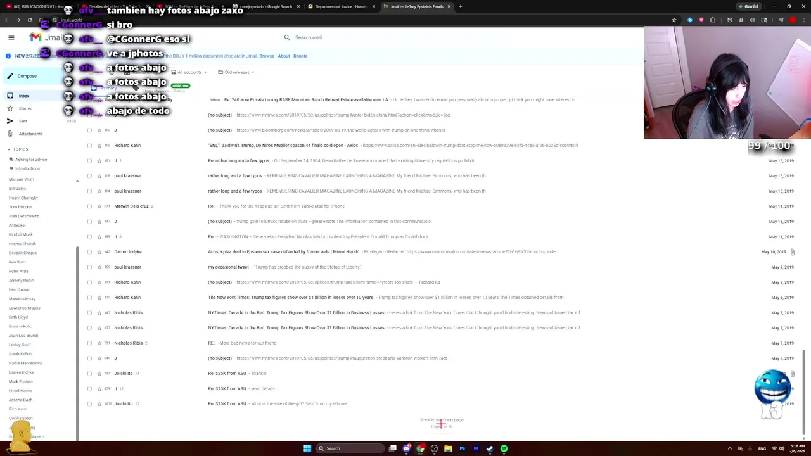Tick checkbox for Merwin Dela cruz email
The height and width of the screenshot is (456, 811).
89,206
